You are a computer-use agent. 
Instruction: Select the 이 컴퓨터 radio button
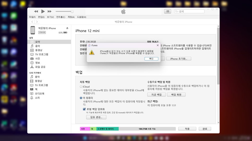[81, 98]
